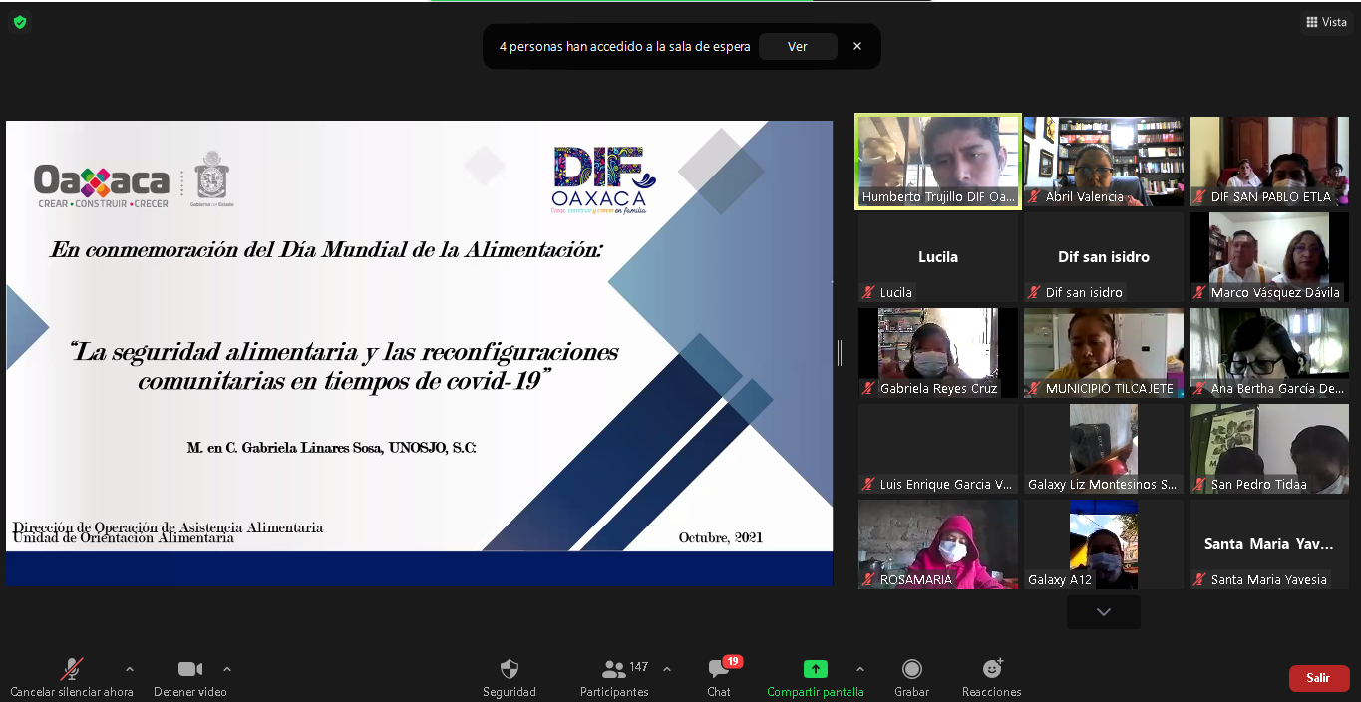The width and height of the screenshot is (1361, 702).
Task: Start recording with the Grabar button
Action: click(x=911, y=669)
